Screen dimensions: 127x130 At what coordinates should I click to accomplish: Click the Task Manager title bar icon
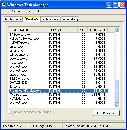click(4, 5)
